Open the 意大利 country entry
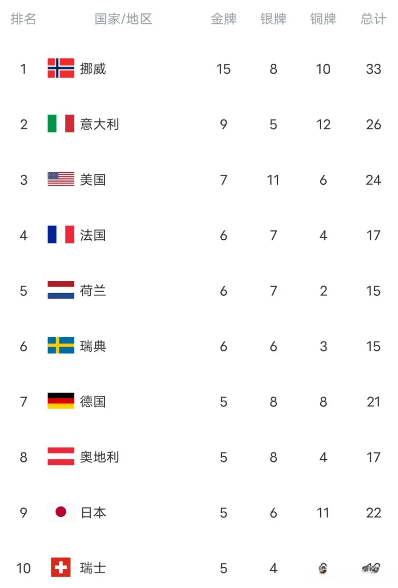 tap(99, 124)
